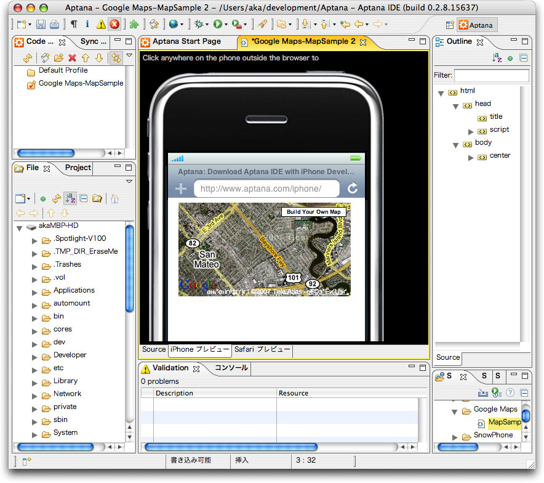Select the Aptana perspective button
The image size is (544, 483).
(x=476, y=25)
